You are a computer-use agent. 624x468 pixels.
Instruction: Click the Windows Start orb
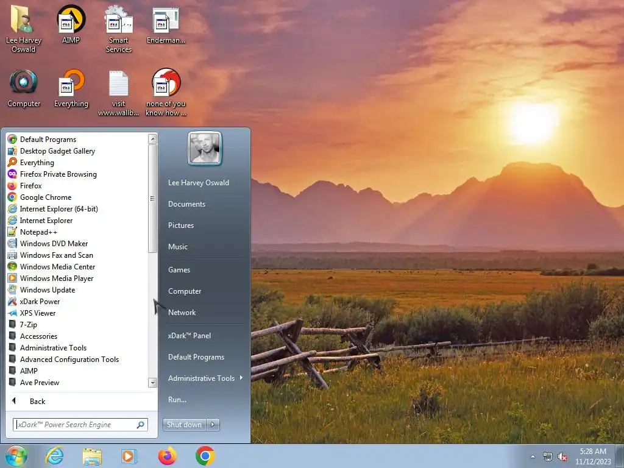[x=16, y=456]
